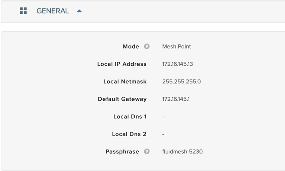The image size is (285, 171).
Task: Click the Passphrase label
Action: pyautogui.click(x=122, y=152)
